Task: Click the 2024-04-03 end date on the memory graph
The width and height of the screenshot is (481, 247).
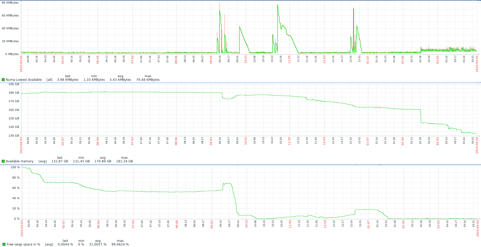Action: pyautogui.click(x=477, y=145)
